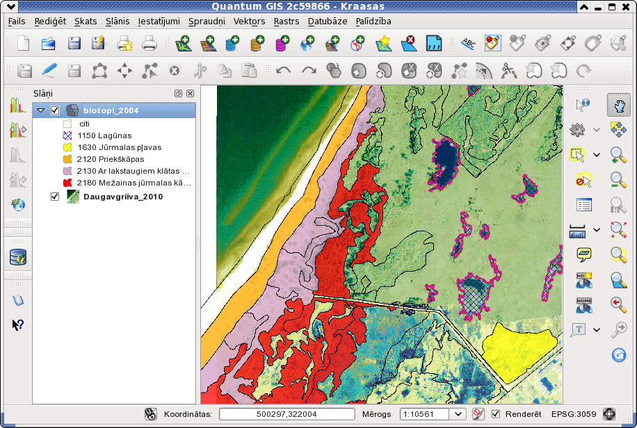637x428 pixels.
Task: Click Zoom Last icon with red arrow
Action: [618, 304]
